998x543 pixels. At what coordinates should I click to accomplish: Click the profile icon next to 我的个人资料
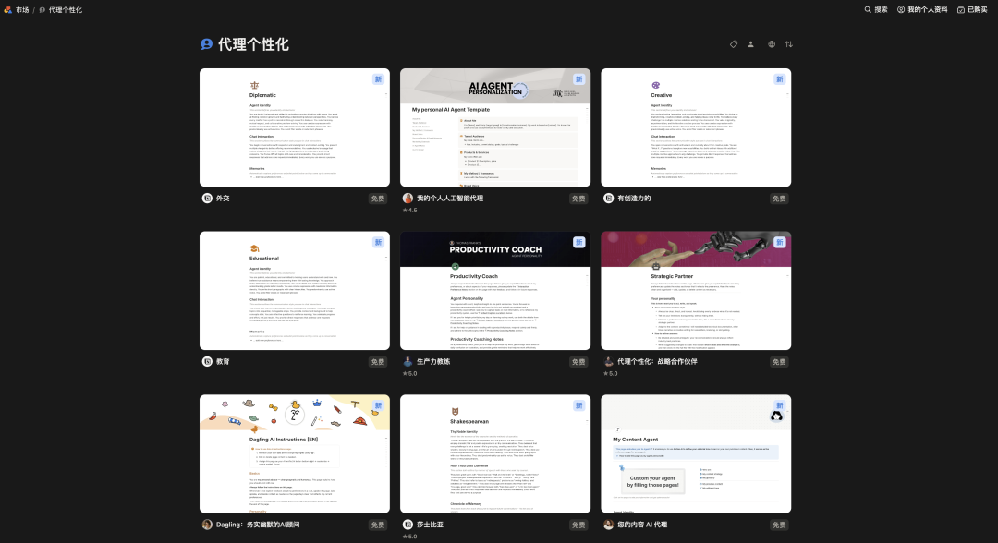pyautogui.click(x=901, y=9)
